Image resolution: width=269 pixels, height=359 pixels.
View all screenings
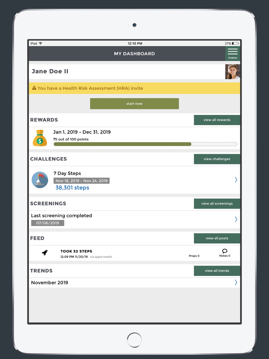click(x=217, y=204)
